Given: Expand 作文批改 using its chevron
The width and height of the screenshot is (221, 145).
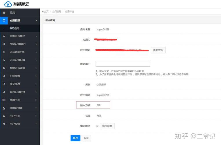Looking at the screenshot, I should click(36, 84).
